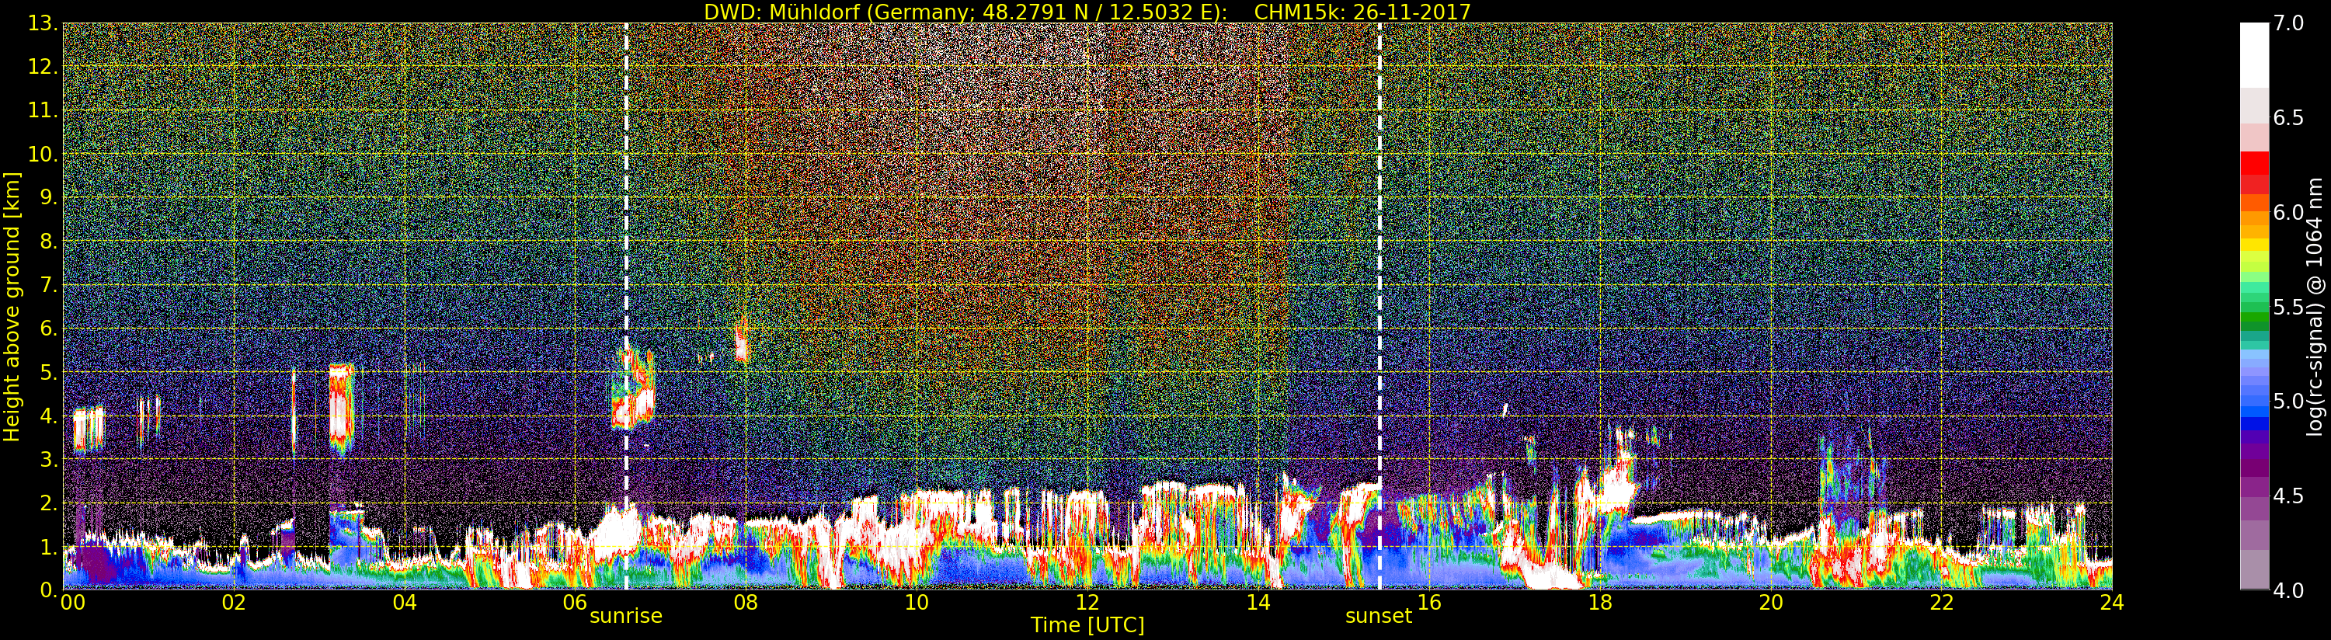Click the '08' time axis tick label
Image resolution: width=2331 pixels, height=640 pixels.
tap(746, 602)
